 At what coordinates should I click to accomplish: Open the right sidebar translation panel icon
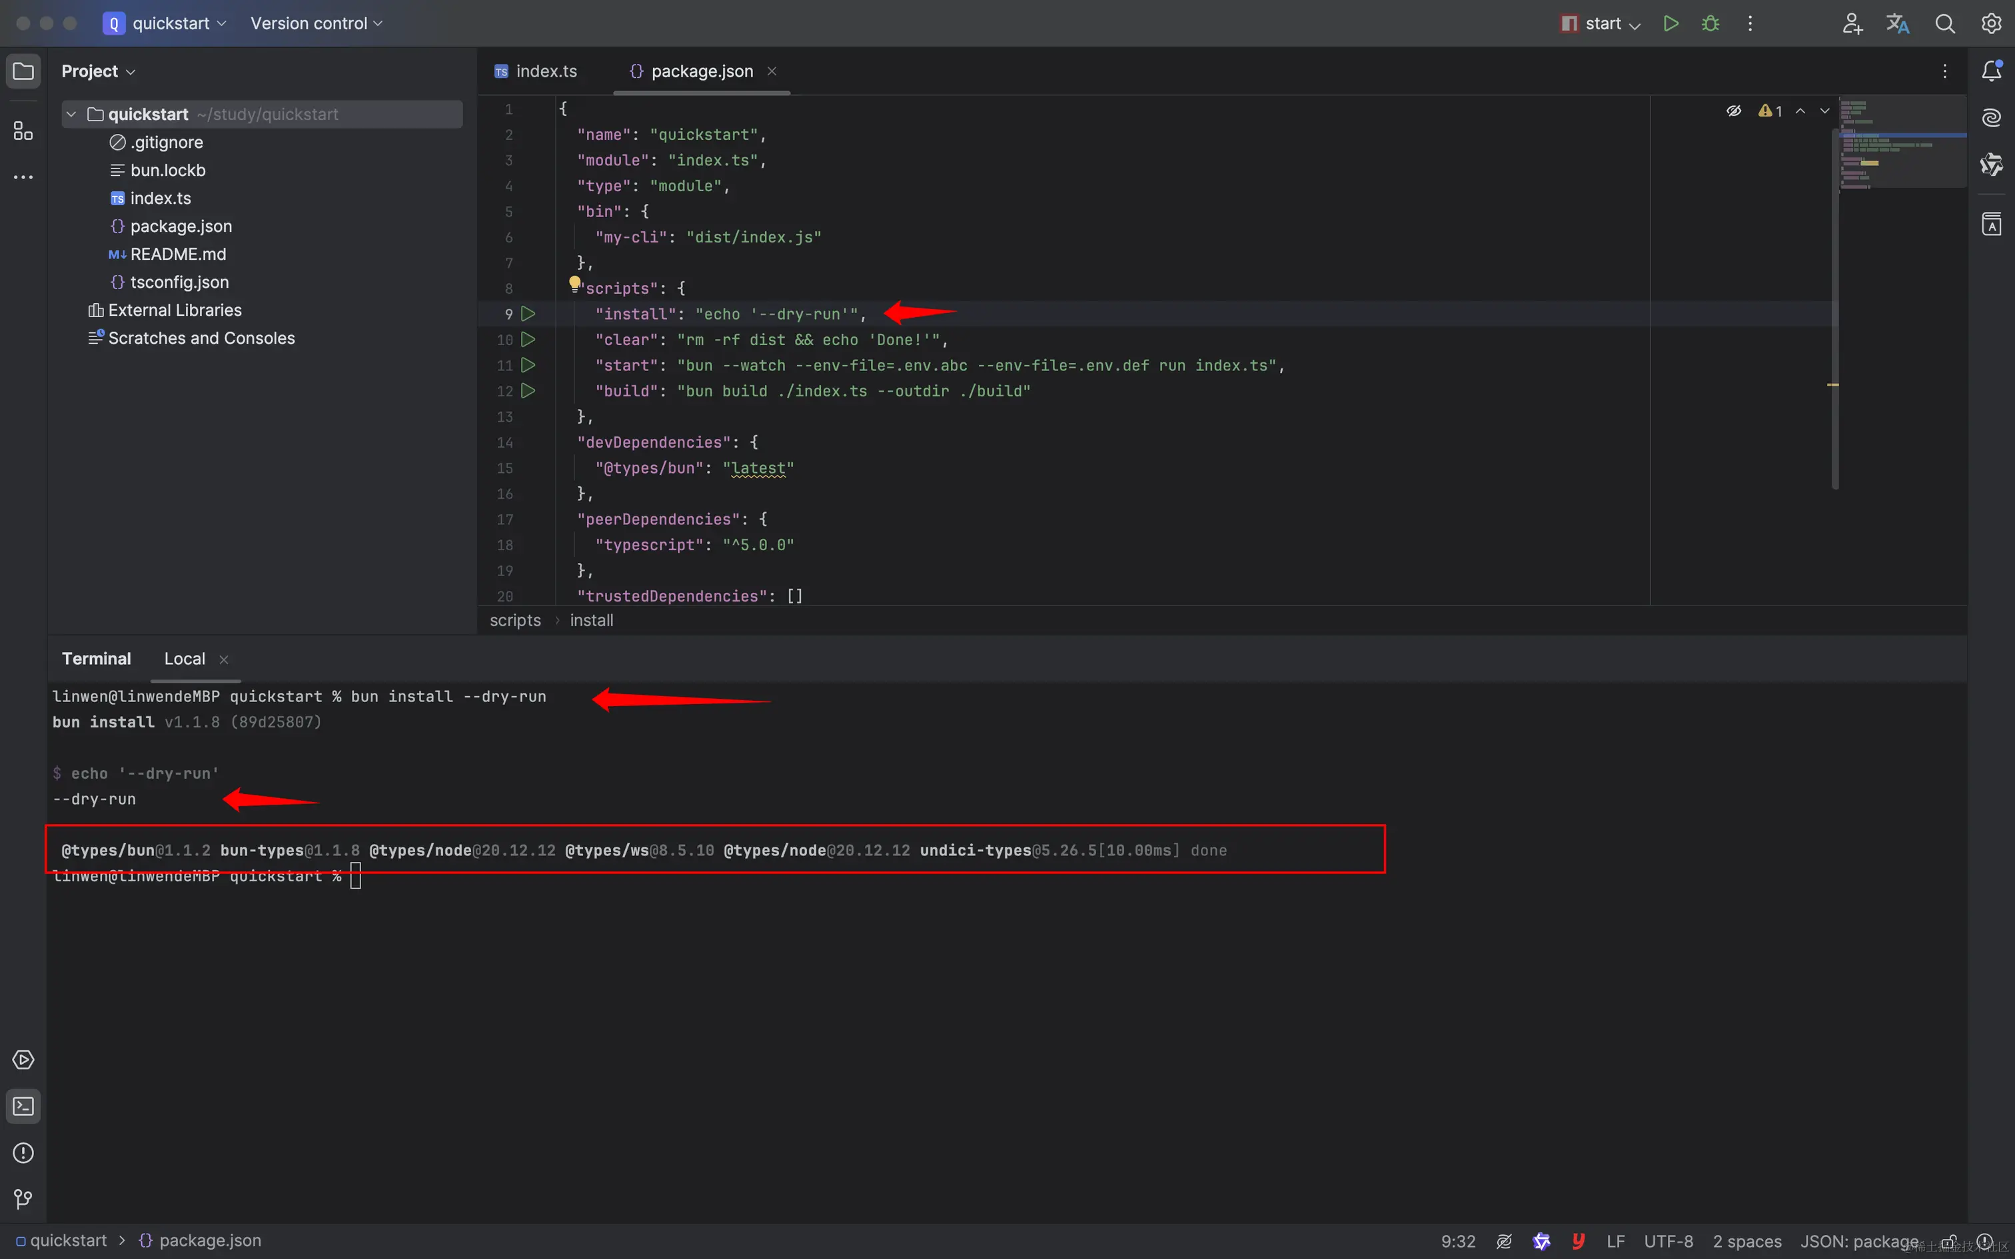pos(1992,224)
